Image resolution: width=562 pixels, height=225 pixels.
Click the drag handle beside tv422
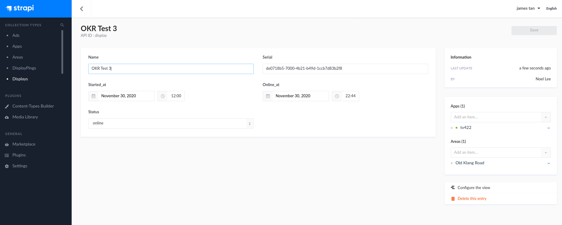(x=452, y=128)
